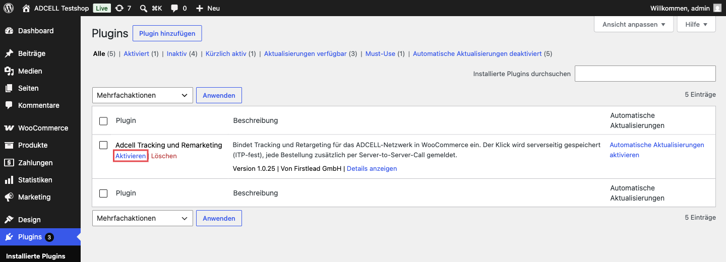Viewport: 726px width, 262px height.
Task: Click the Plugin hinzufügen button
Action: tap(167, 34)
